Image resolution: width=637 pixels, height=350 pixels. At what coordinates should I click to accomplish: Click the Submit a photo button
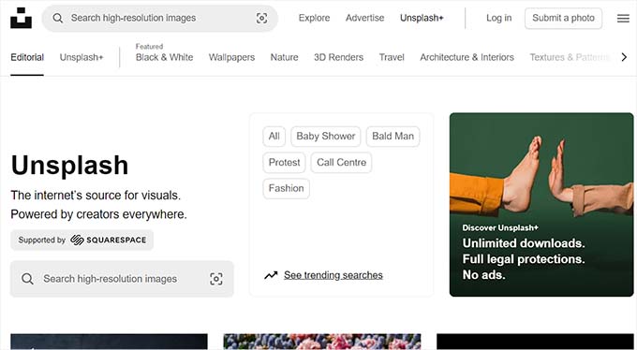(x=563, y=18)
